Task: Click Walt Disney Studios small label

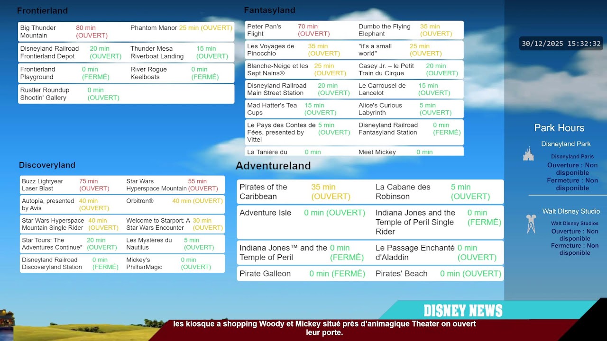Action: click(575, 223)
